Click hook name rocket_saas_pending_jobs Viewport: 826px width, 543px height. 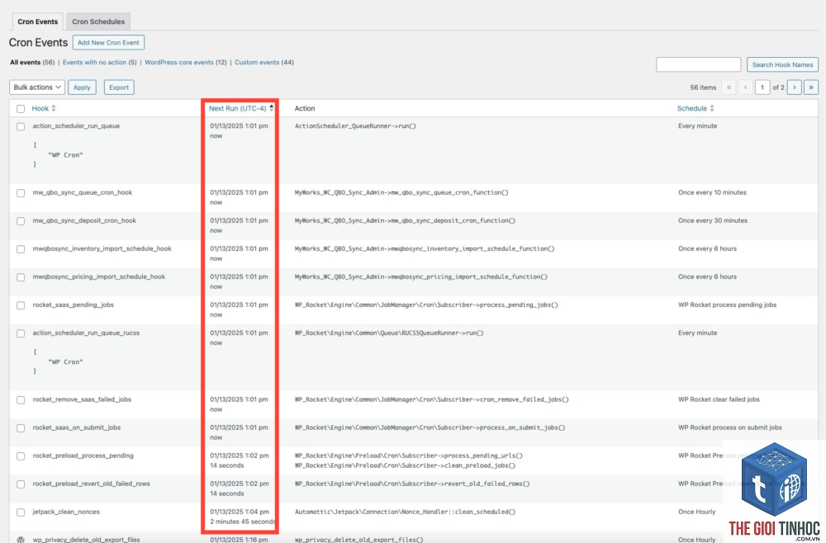[74, 305]
